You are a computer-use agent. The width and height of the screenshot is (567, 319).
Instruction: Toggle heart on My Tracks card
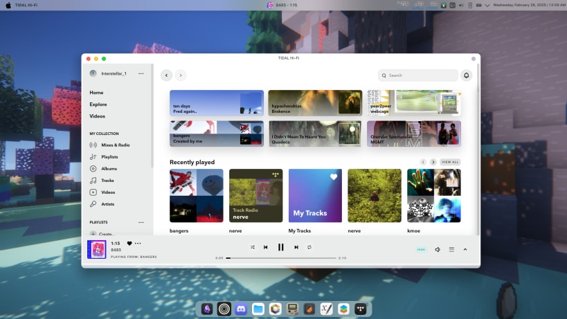(x=334, y=176)
